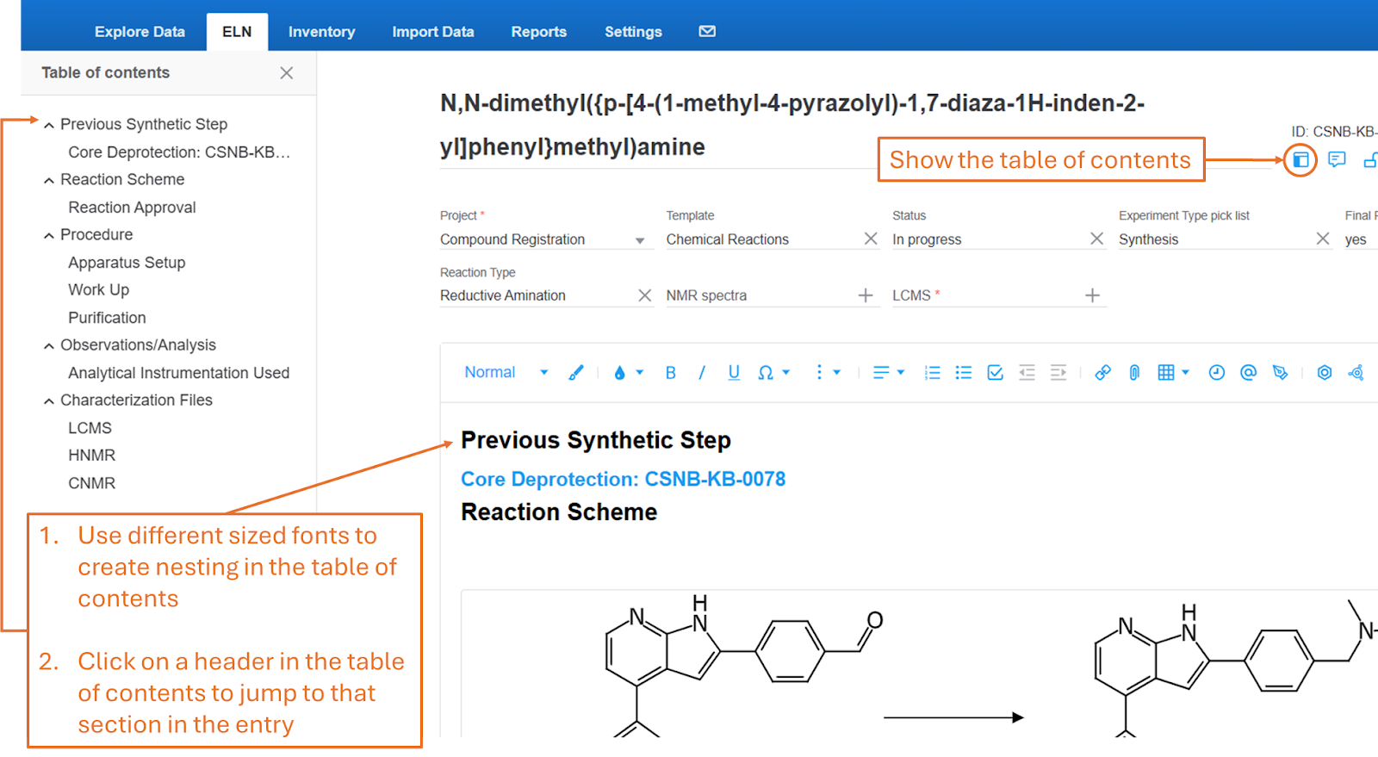
Task: Open the Reports tab
Action: [538, 32]
